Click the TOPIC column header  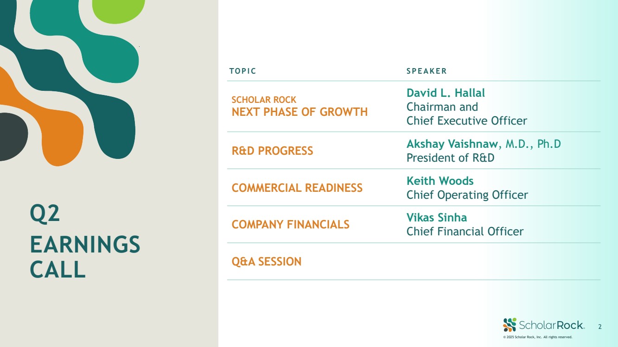[242, 71]
